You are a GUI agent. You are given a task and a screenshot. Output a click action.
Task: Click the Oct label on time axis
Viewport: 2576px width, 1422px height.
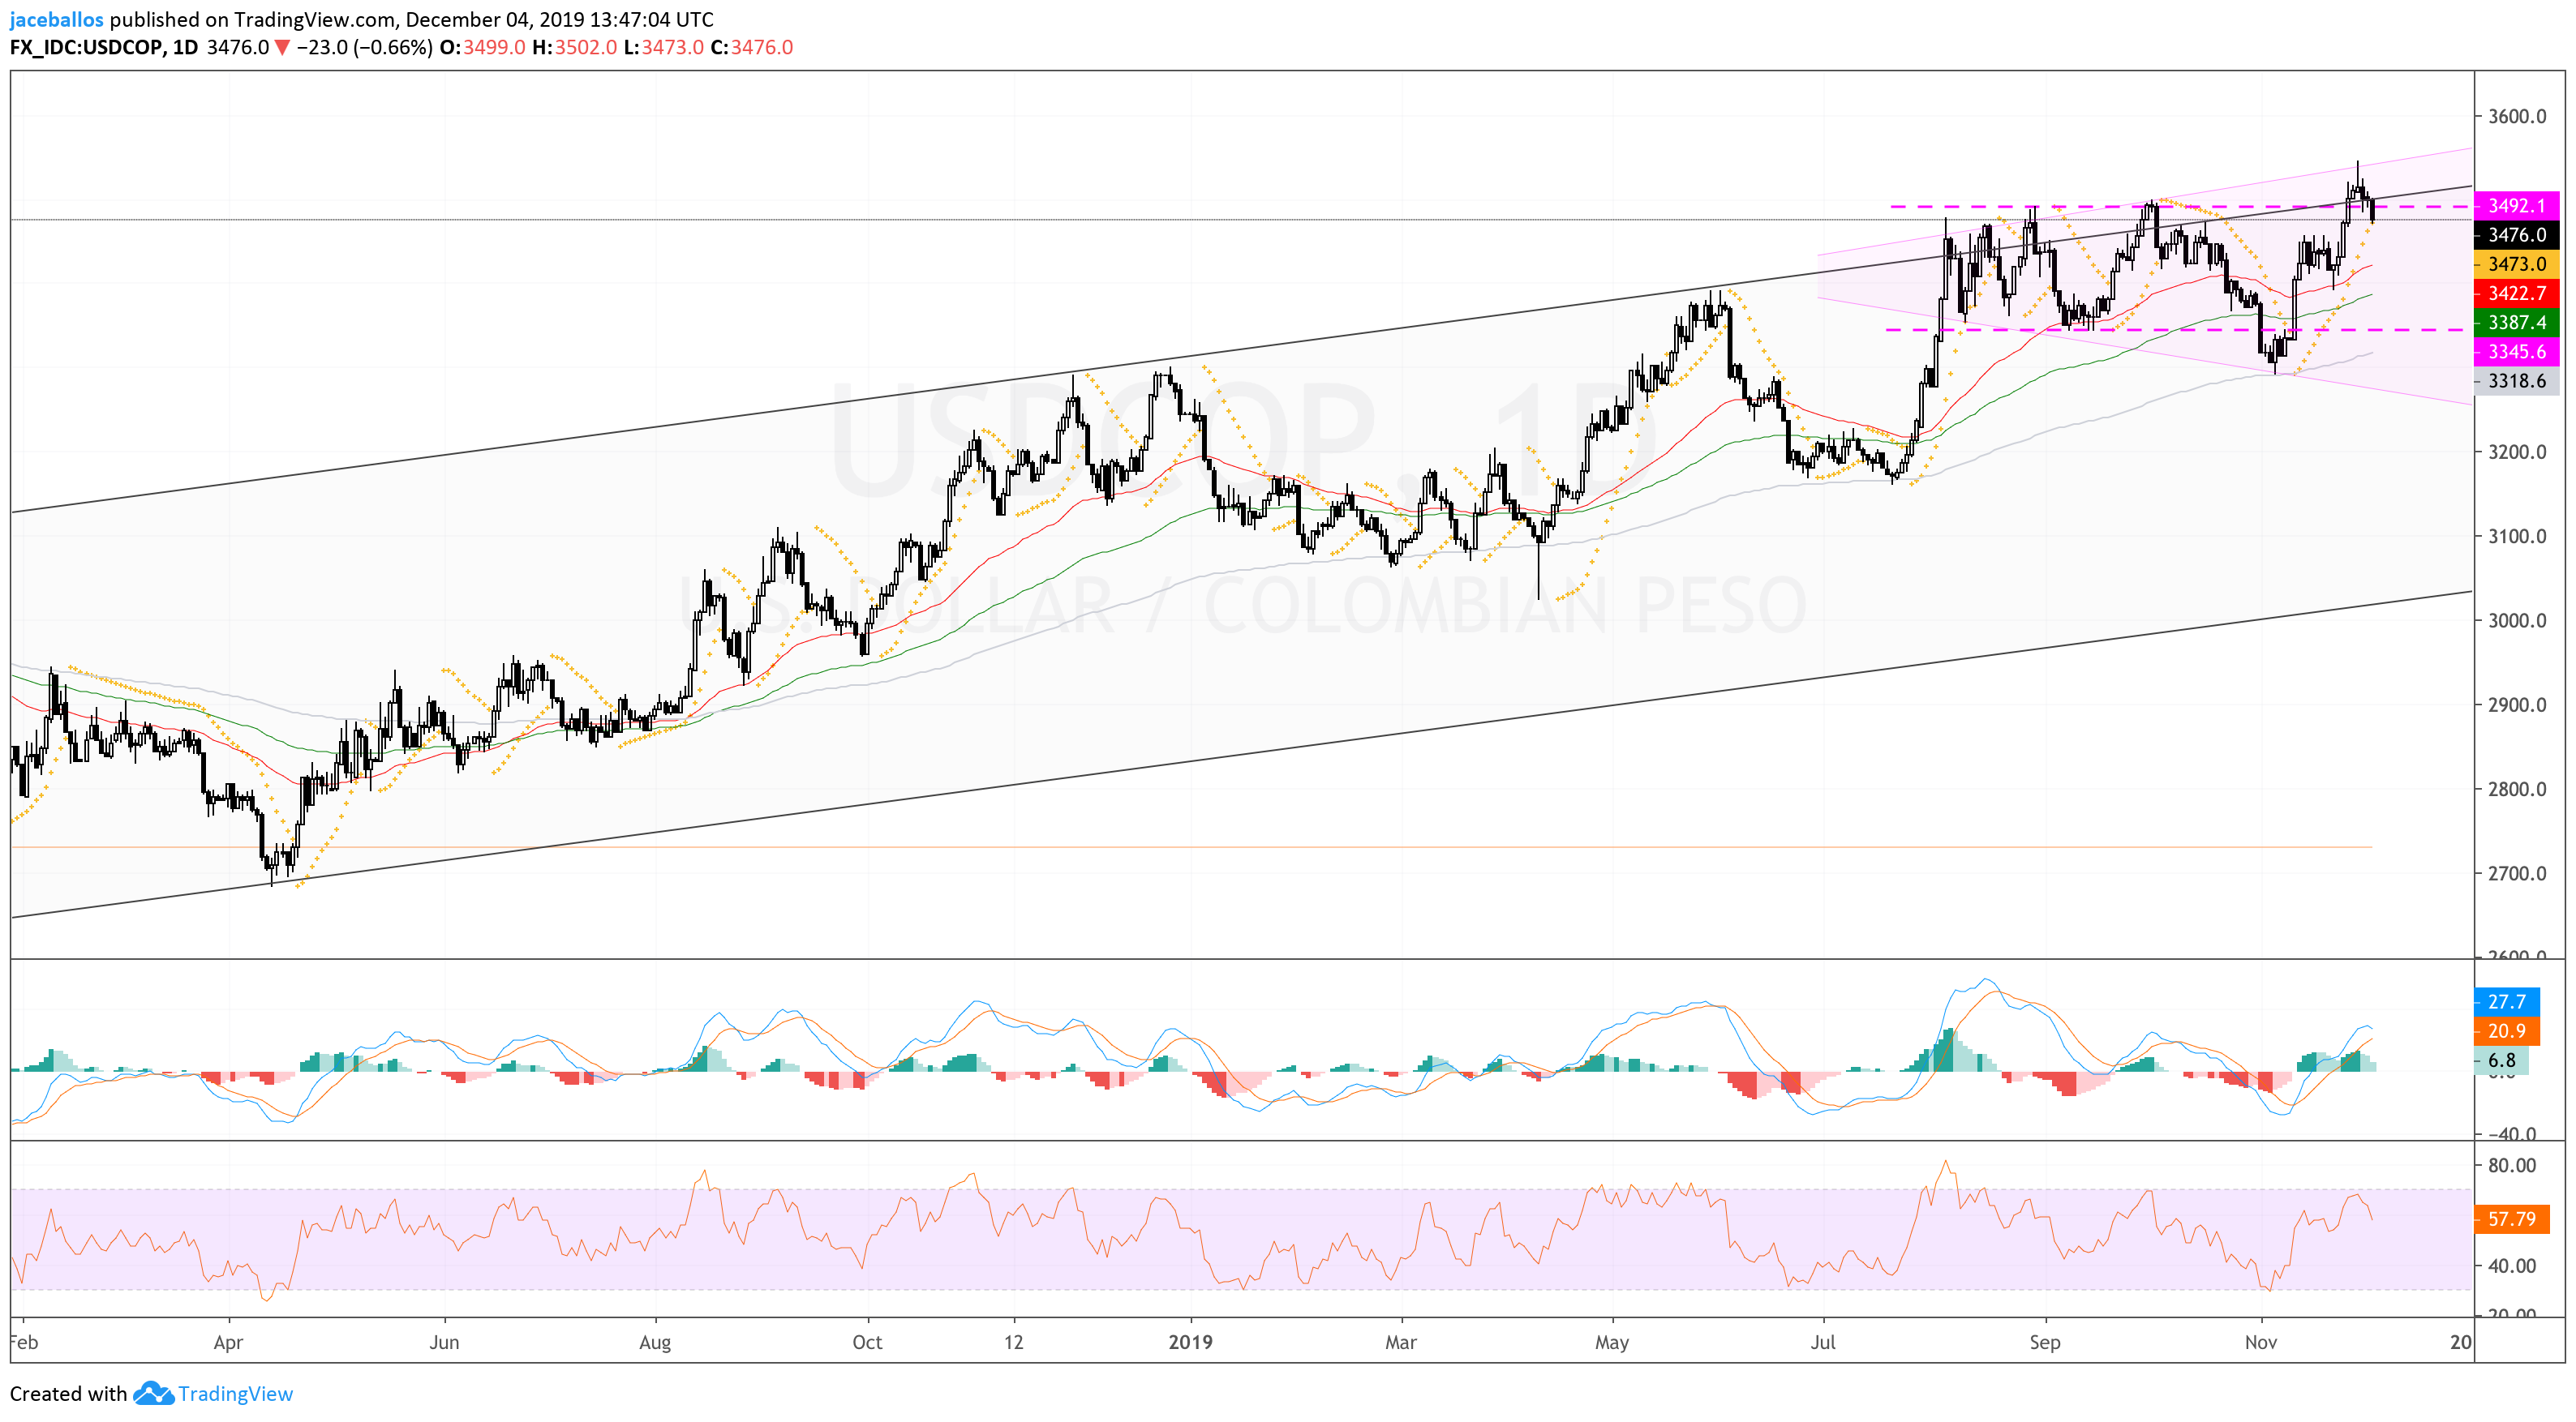pyautogui.click(x=867, y=1342)
